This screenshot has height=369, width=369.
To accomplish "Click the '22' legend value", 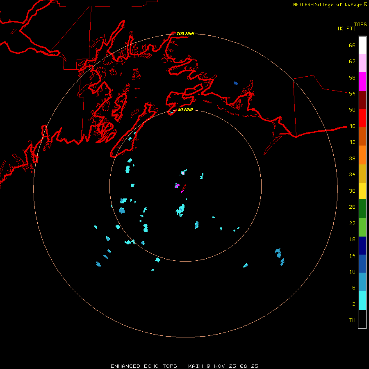I will (x=352, y=223).
